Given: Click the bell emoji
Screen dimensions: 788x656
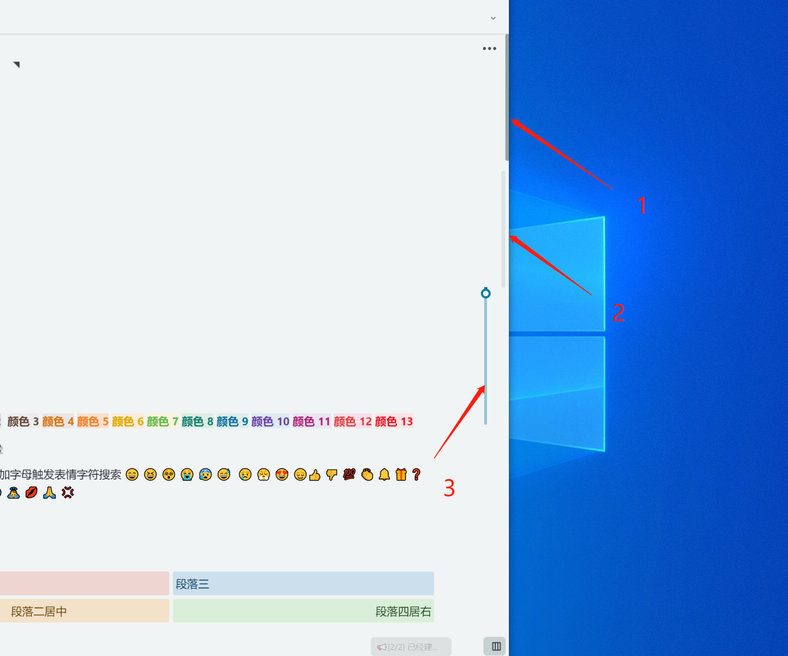Looking at the screenshot, I should click(384, 474).
